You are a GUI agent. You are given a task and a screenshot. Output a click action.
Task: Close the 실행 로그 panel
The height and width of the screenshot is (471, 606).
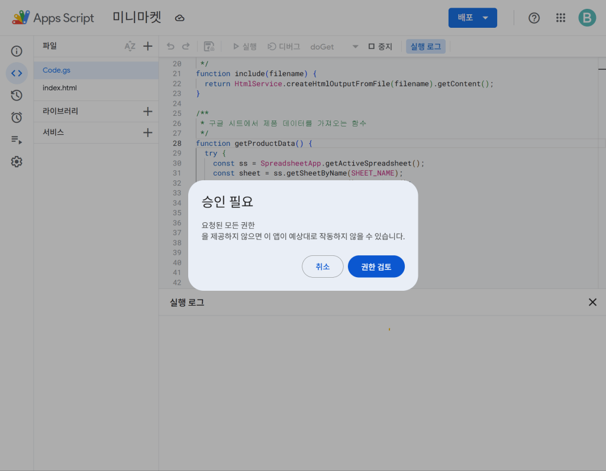pos(592,302)
